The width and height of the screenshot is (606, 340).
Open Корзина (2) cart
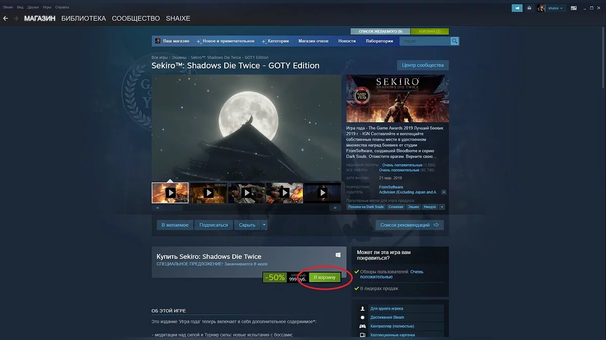click(x=430, y=31)
